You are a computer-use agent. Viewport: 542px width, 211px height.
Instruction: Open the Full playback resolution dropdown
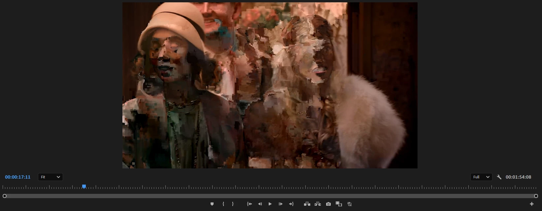coord(481,177)
